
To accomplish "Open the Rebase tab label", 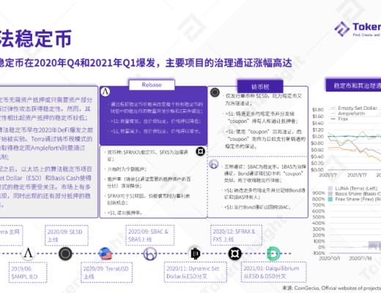I will point(152,85).
